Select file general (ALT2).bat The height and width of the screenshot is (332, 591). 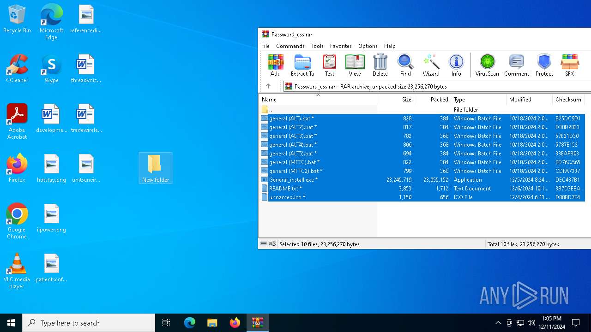422,127
